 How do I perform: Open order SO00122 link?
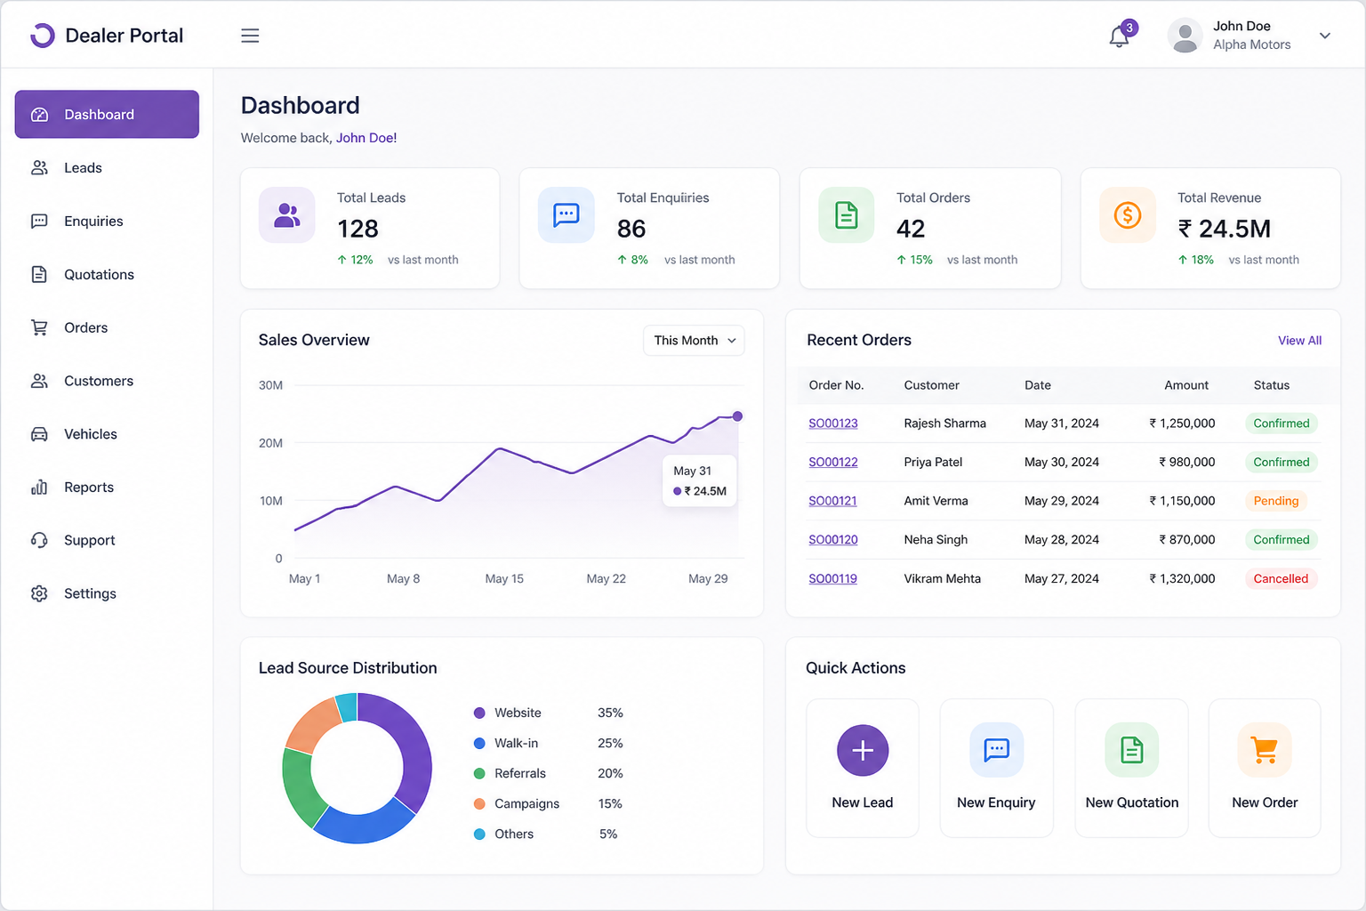(x=833, y=463)
